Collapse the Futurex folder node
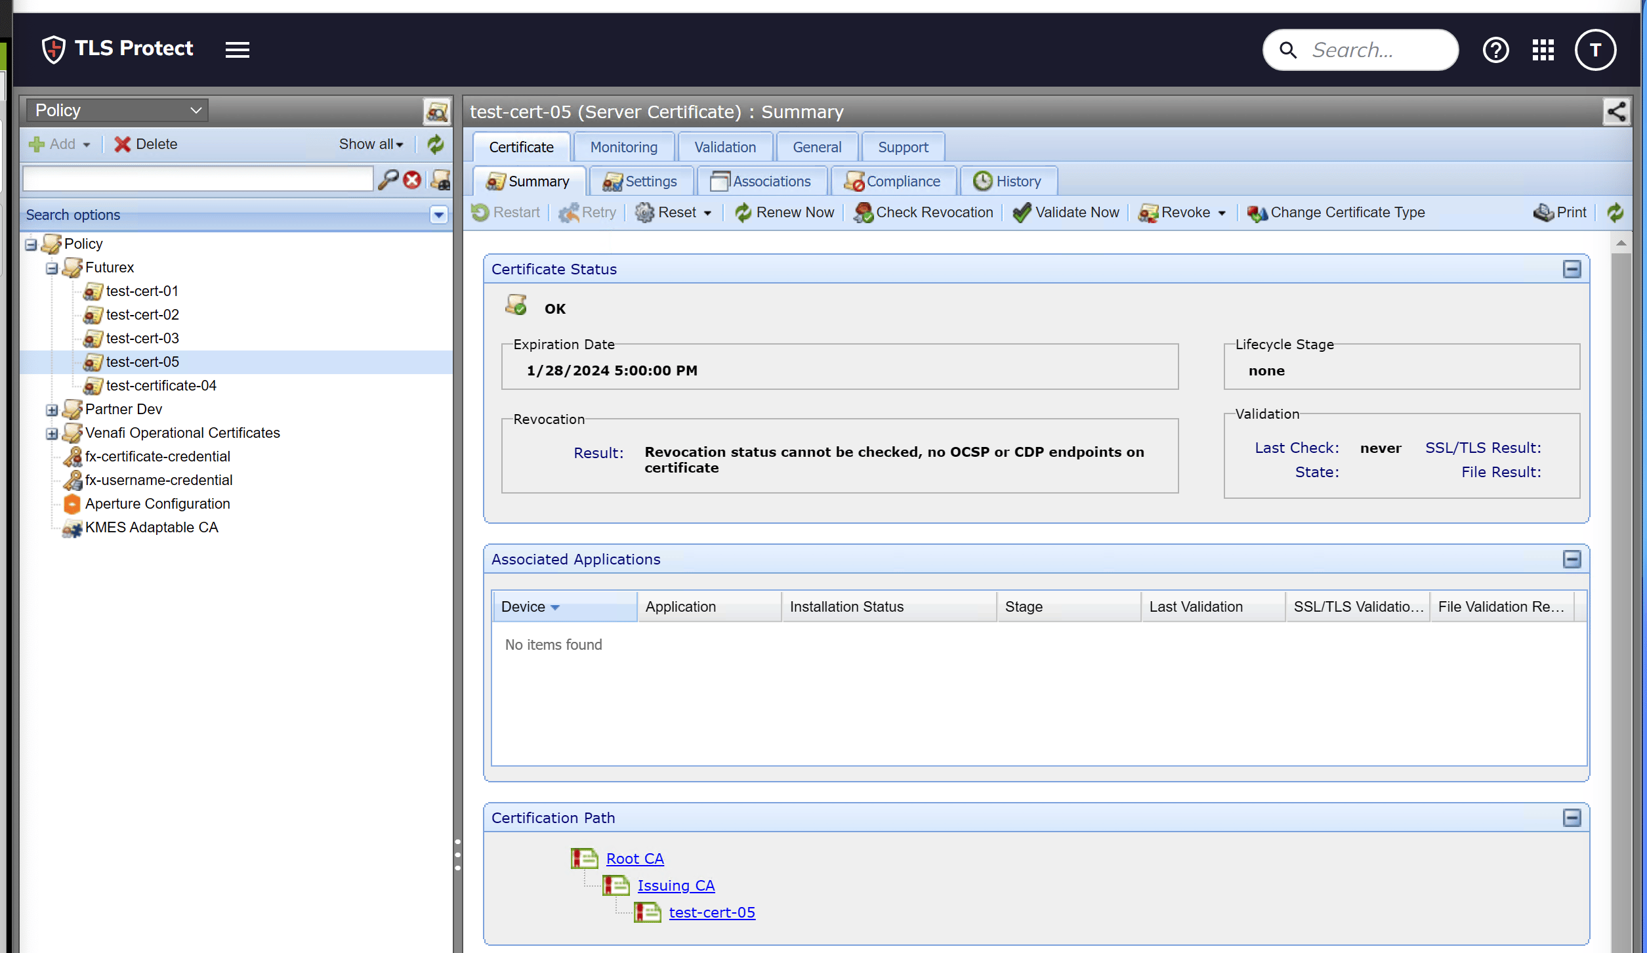1647x953 pixels. [52, 268]
